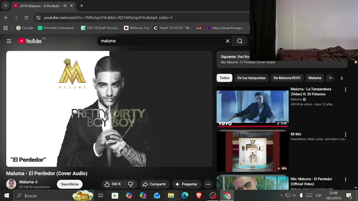Open the YouTube guide hamburger menu
Image resolution: width=358 pixels, height=201 pixels.
click(x=9, y=41)
